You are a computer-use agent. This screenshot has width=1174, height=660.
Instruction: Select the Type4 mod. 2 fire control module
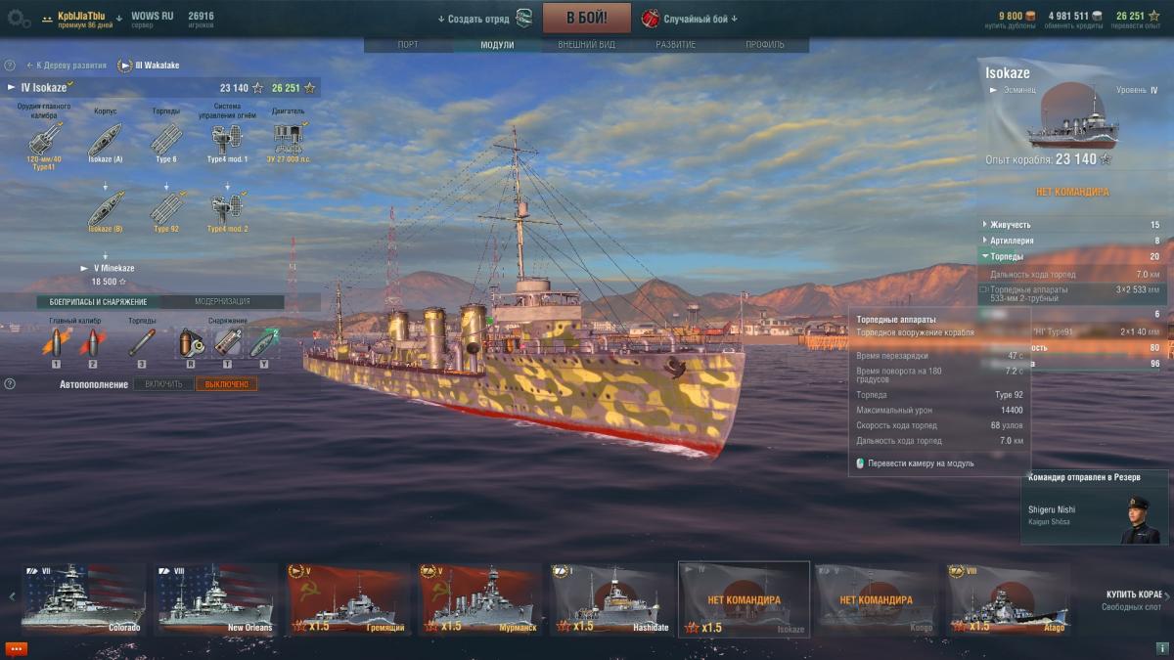[228, 207]
